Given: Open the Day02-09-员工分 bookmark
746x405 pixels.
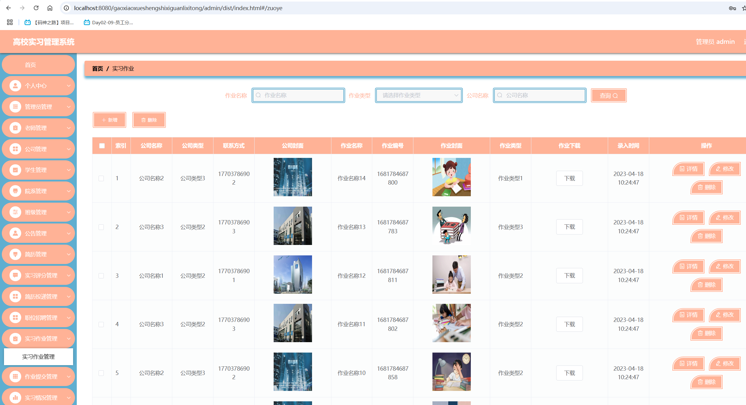Looking at the screenshot, I should (x=108, y=22).
